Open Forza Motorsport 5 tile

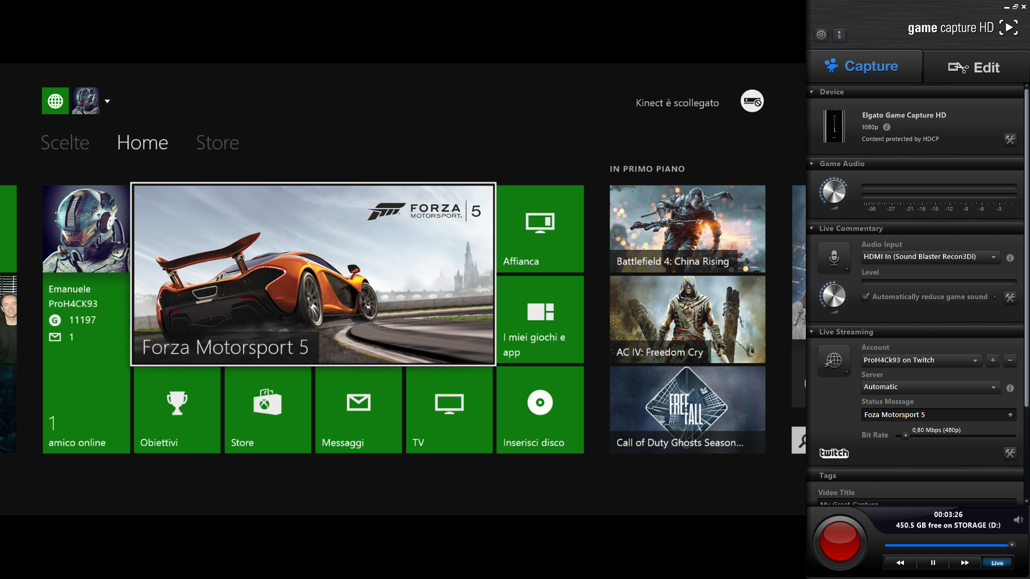tap(313, 275)
